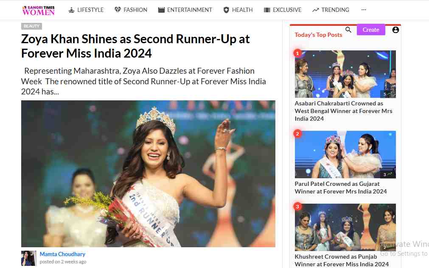Open Mamta Choudhary author profile link
The height and width of the screenshot is (268, 429).
tap(62, 254)
